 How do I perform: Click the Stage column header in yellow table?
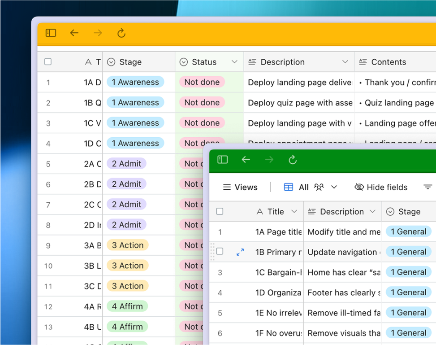130,62
